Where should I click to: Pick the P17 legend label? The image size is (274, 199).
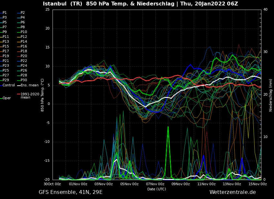pos(5,51)
